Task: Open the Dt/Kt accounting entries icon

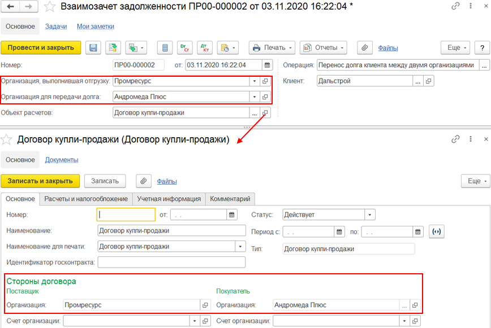Action: (205, 48)
